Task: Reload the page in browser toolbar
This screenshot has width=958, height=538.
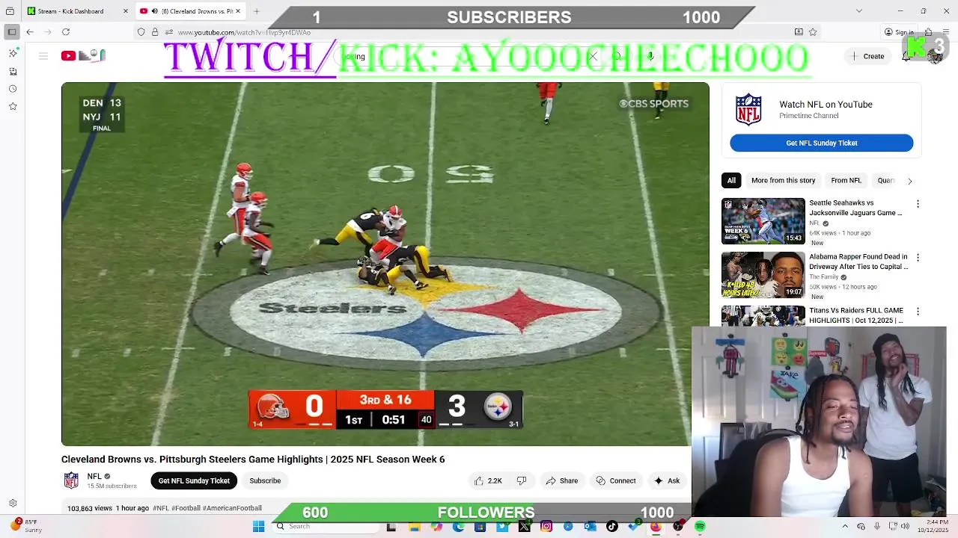Action: (x=66, y=32)
